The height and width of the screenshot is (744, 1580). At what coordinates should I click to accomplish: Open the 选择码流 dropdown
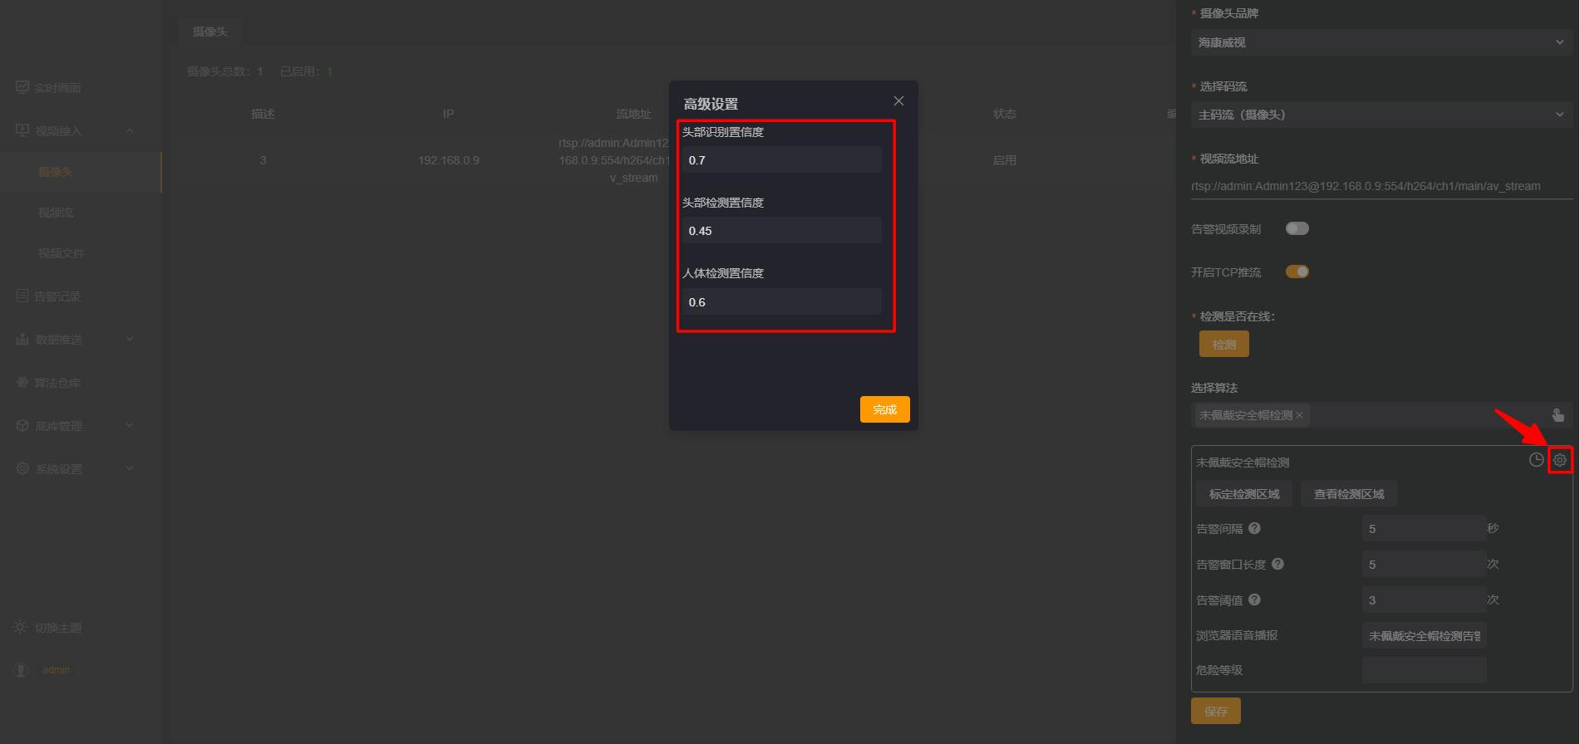click(x=1381, y=115)
